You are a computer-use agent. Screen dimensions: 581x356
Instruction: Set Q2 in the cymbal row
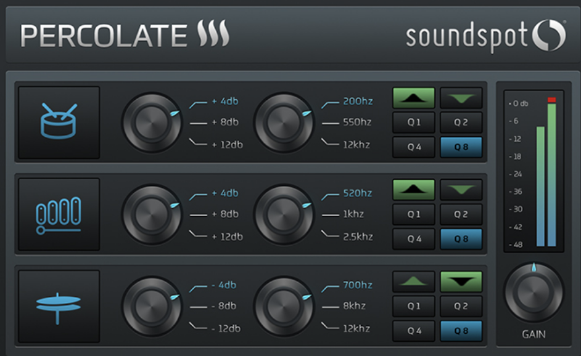coord(461,306)
